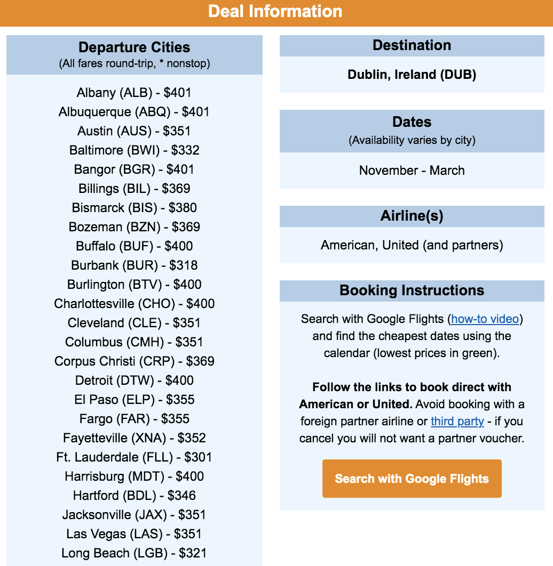The height and width of the screenshot is (566, 553).
Task: Click American, United (and partners) text
Action: point(412,245)
